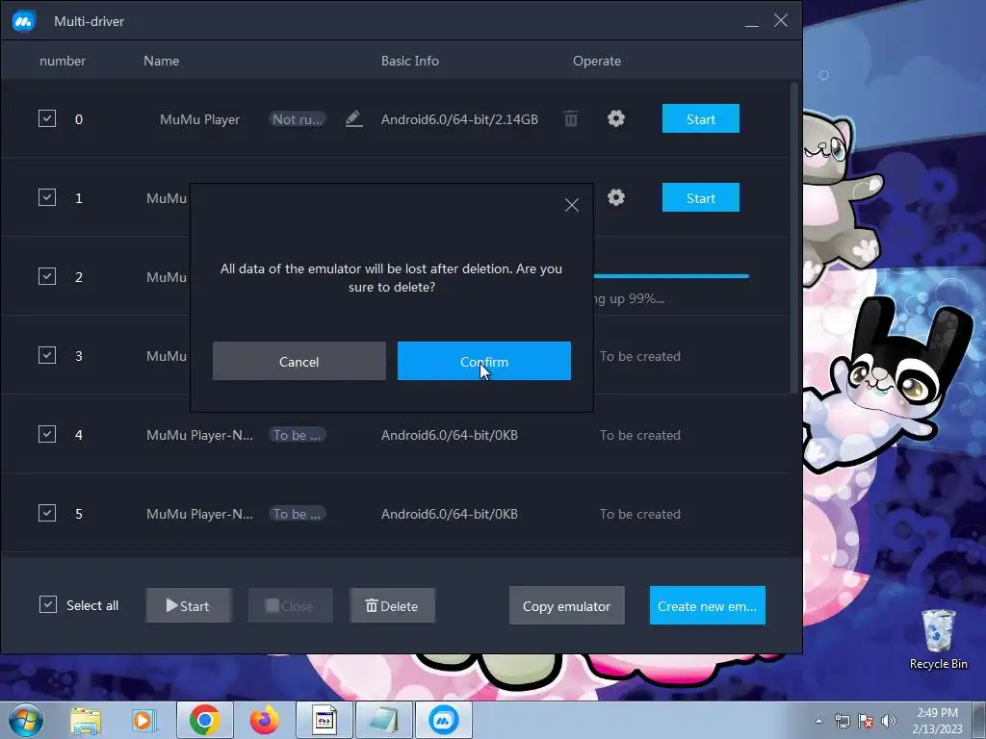Click the 'Not ru...' status badge

(x=298, y=119)
